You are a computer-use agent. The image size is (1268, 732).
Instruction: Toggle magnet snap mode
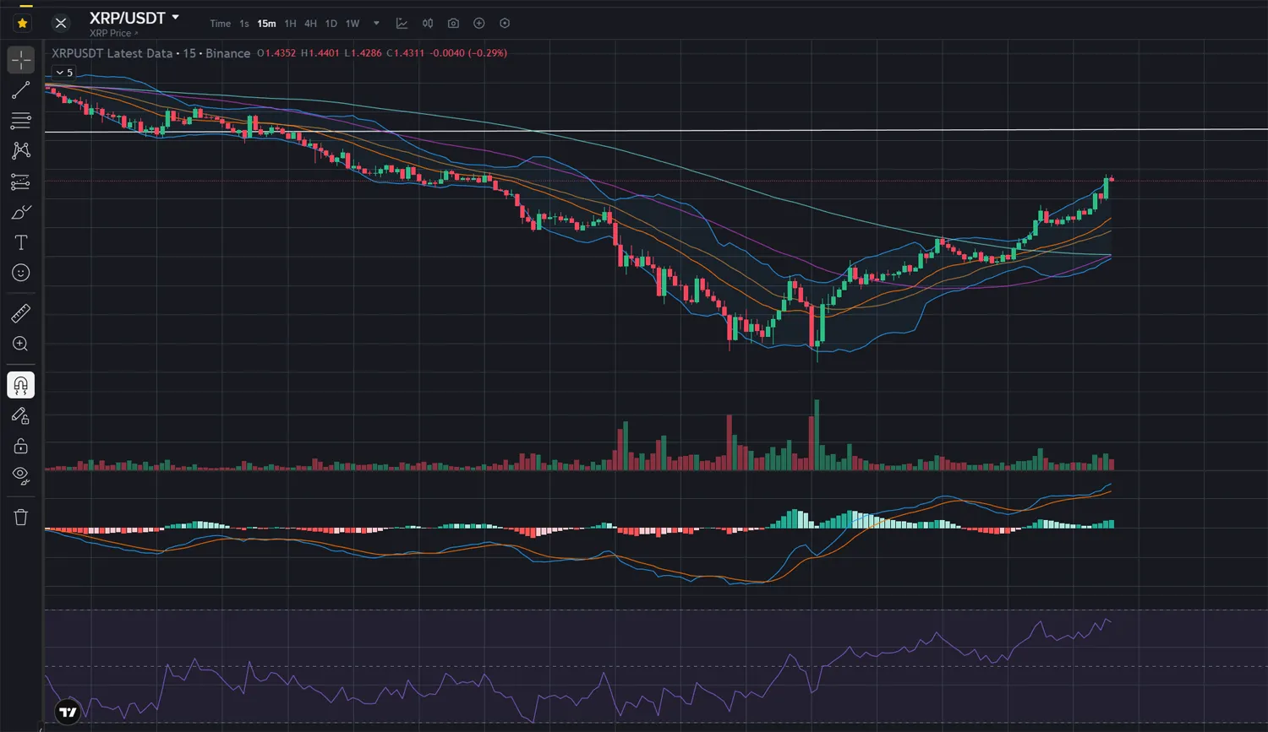21,385
